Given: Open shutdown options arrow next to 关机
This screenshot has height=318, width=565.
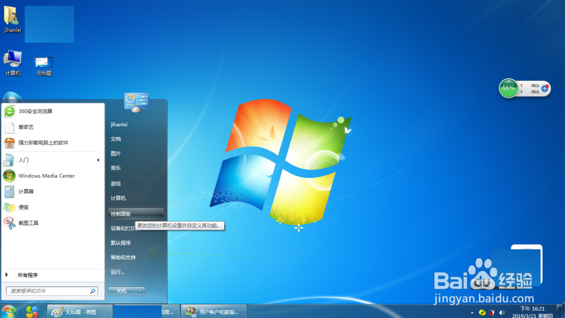Looking at the screenshot, I should coord(140,291).
